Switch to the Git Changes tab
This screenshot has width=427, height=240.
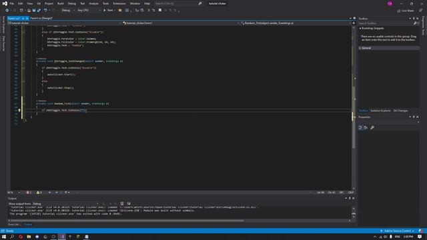click(400, 111)
